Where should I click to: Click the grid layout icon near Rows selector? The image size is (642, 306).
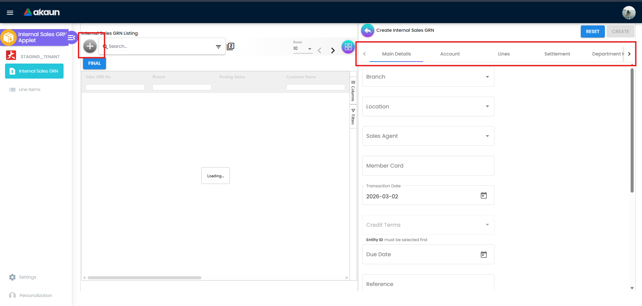348,47
